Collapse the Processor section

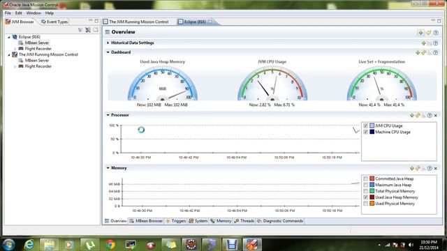108,115
